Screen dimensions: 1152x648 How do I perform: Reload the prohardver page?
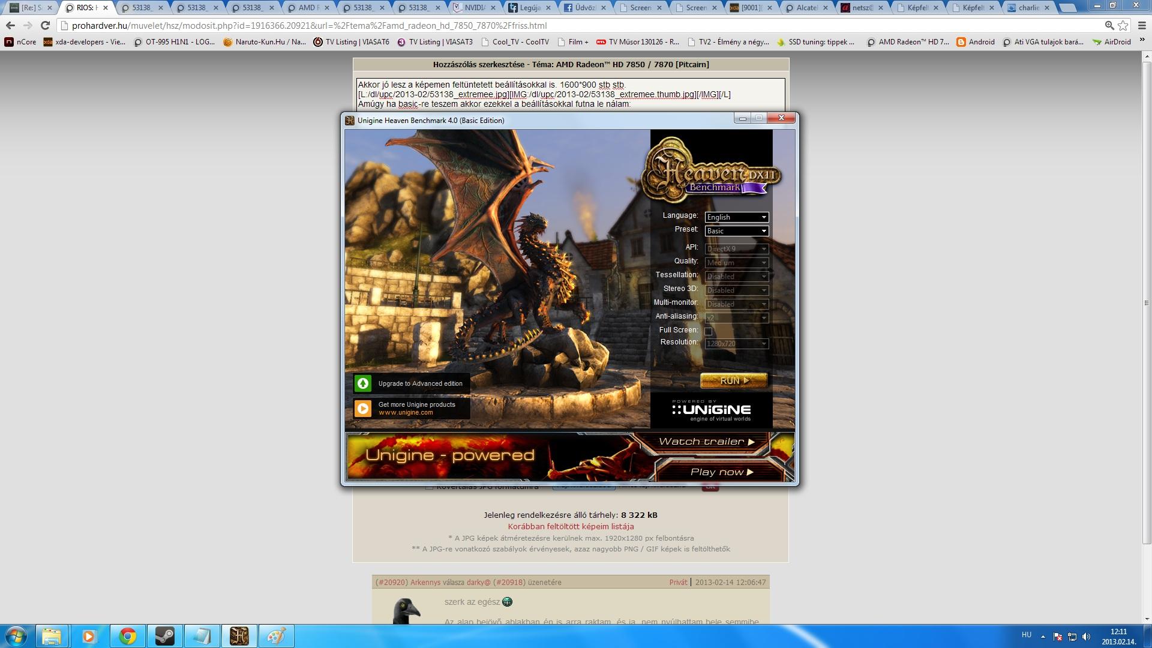45,26
